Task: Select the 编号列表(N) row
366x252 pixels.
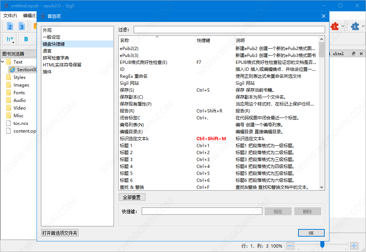Action: (x=218, y=125)
